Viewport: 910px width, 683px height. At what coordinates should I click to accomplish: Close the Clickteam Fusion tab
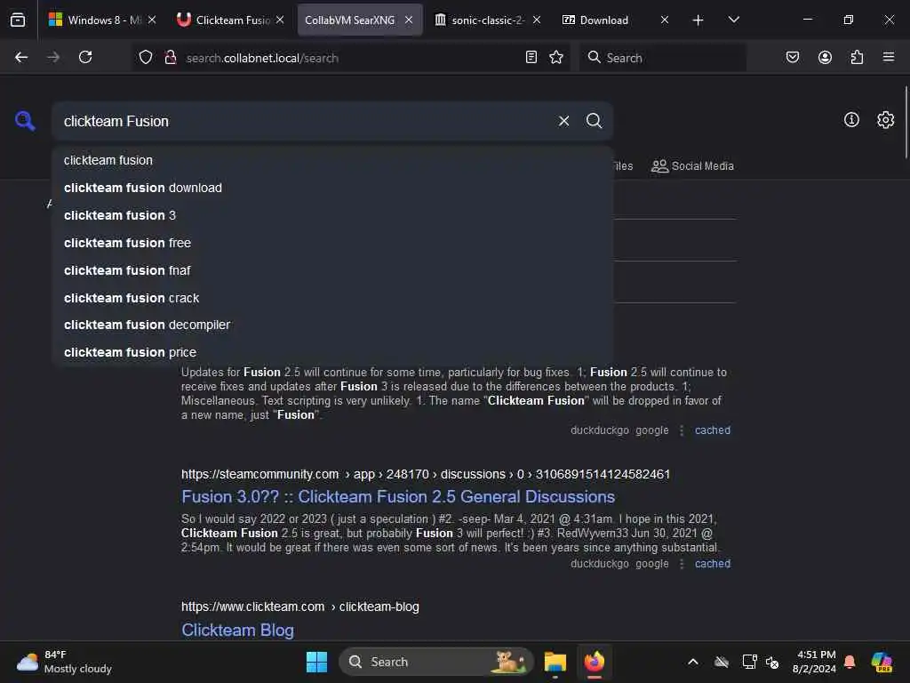pyautogui.click(x=280, y=20)
